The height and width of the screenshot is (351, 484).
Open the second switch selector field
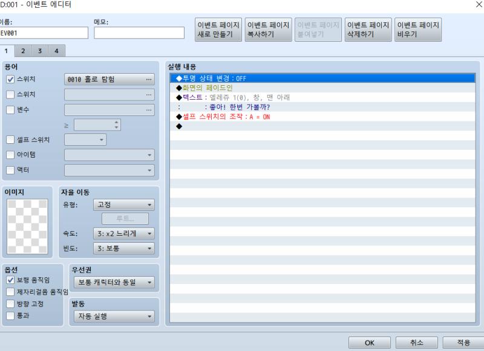(x=110, y=95)
